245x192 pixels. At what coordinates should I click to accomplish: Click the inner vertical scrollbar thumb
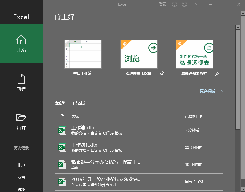pyautogui.click(x=238, y=80)
